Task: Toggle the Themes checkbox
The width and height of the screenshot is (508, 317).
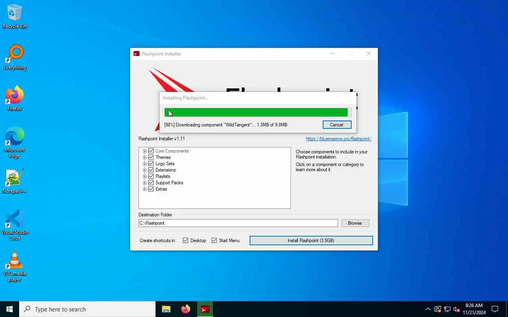Action: coord(151,157)
